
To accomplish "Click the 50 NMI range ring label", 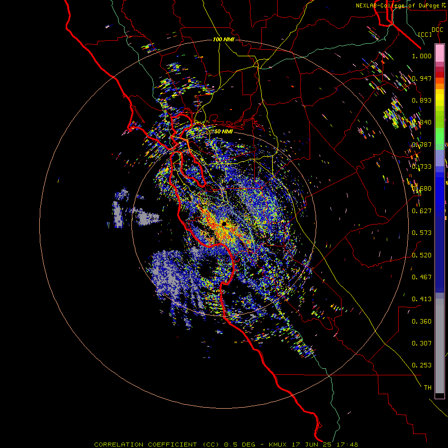I will (224, 131).
